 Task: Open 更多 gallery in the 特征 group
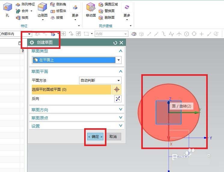pyautogui.click(x=75, y=11)
